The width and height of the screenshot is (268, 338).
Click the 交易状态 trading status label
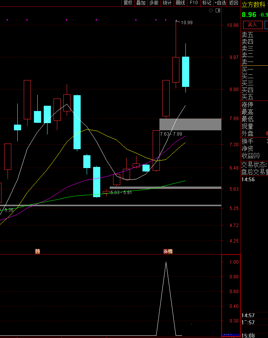(254, 165)
